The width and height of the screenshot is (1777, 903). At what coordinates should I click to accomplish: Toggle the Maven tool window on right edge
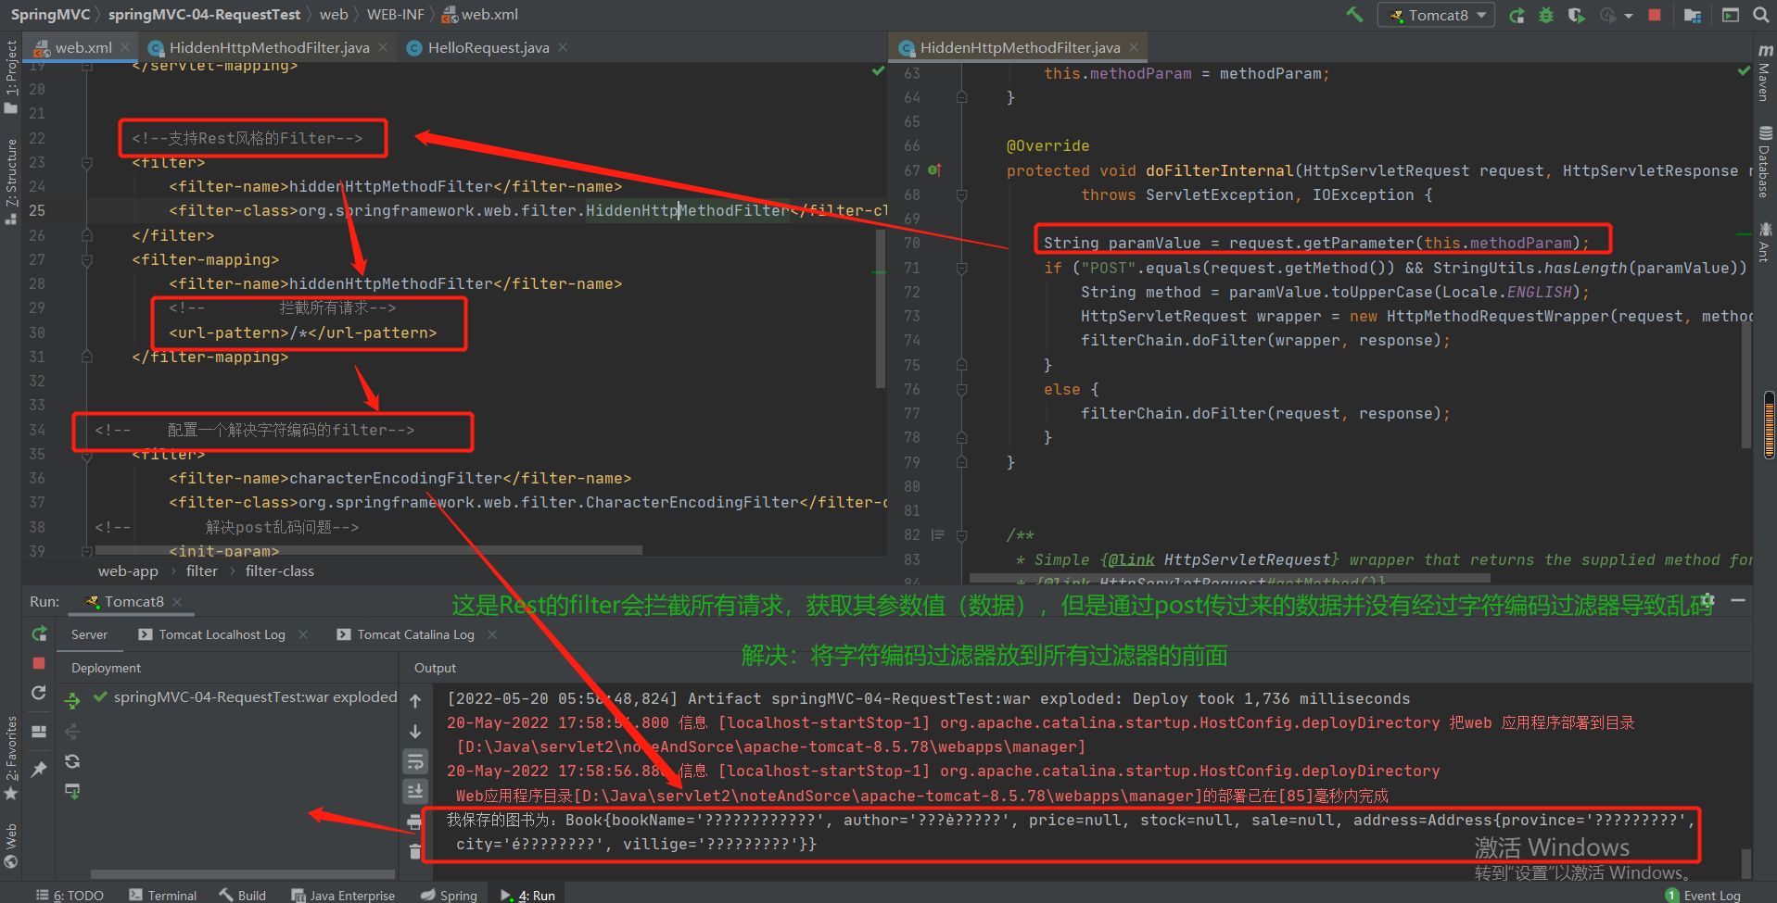point(1765,73)
